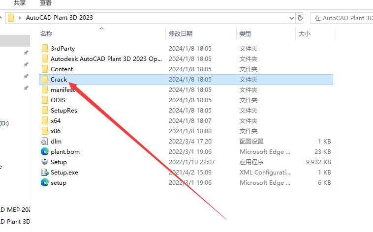
Task: Click the ODIS folder icon
Action: coord(45,100)
